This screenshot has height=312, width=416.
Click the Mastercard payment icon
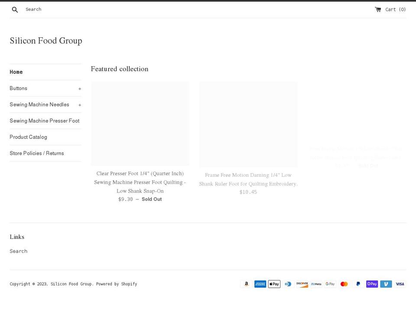pyautogui.click(x=344, y=284)
